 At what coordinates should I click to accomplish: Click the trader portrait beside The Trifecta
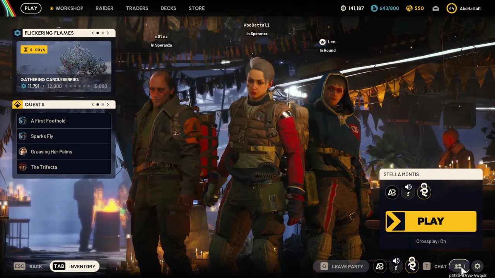[23, 167]
